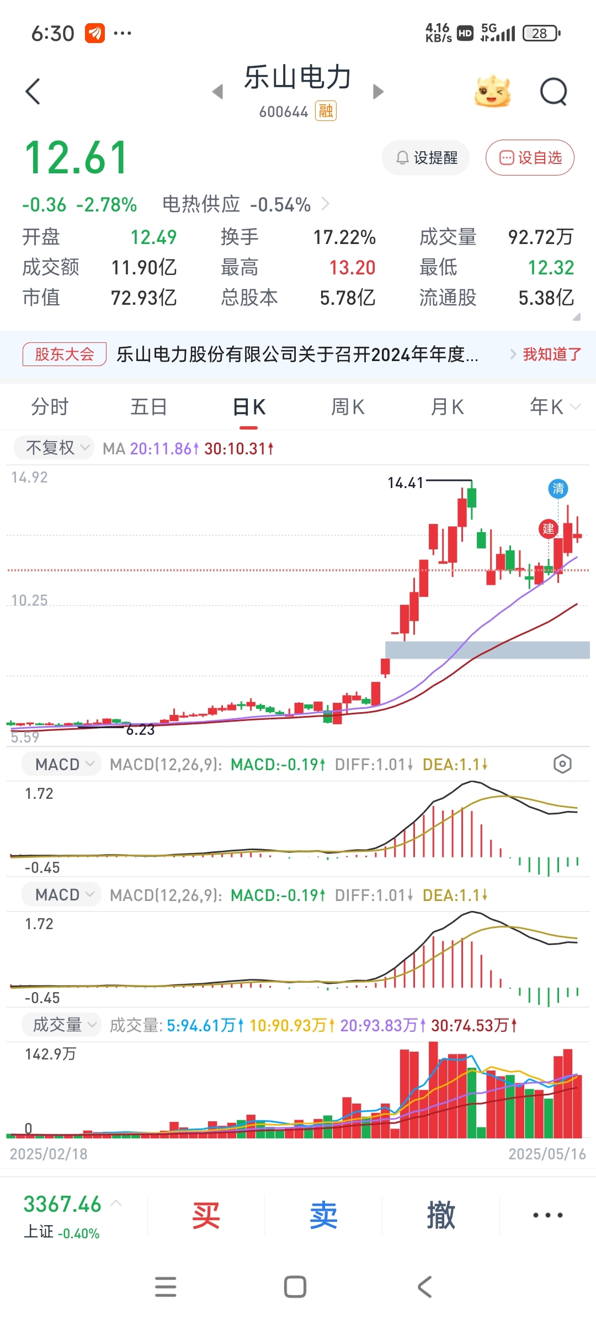Tap the 股东大会 announcement tag

coord(64,354)
